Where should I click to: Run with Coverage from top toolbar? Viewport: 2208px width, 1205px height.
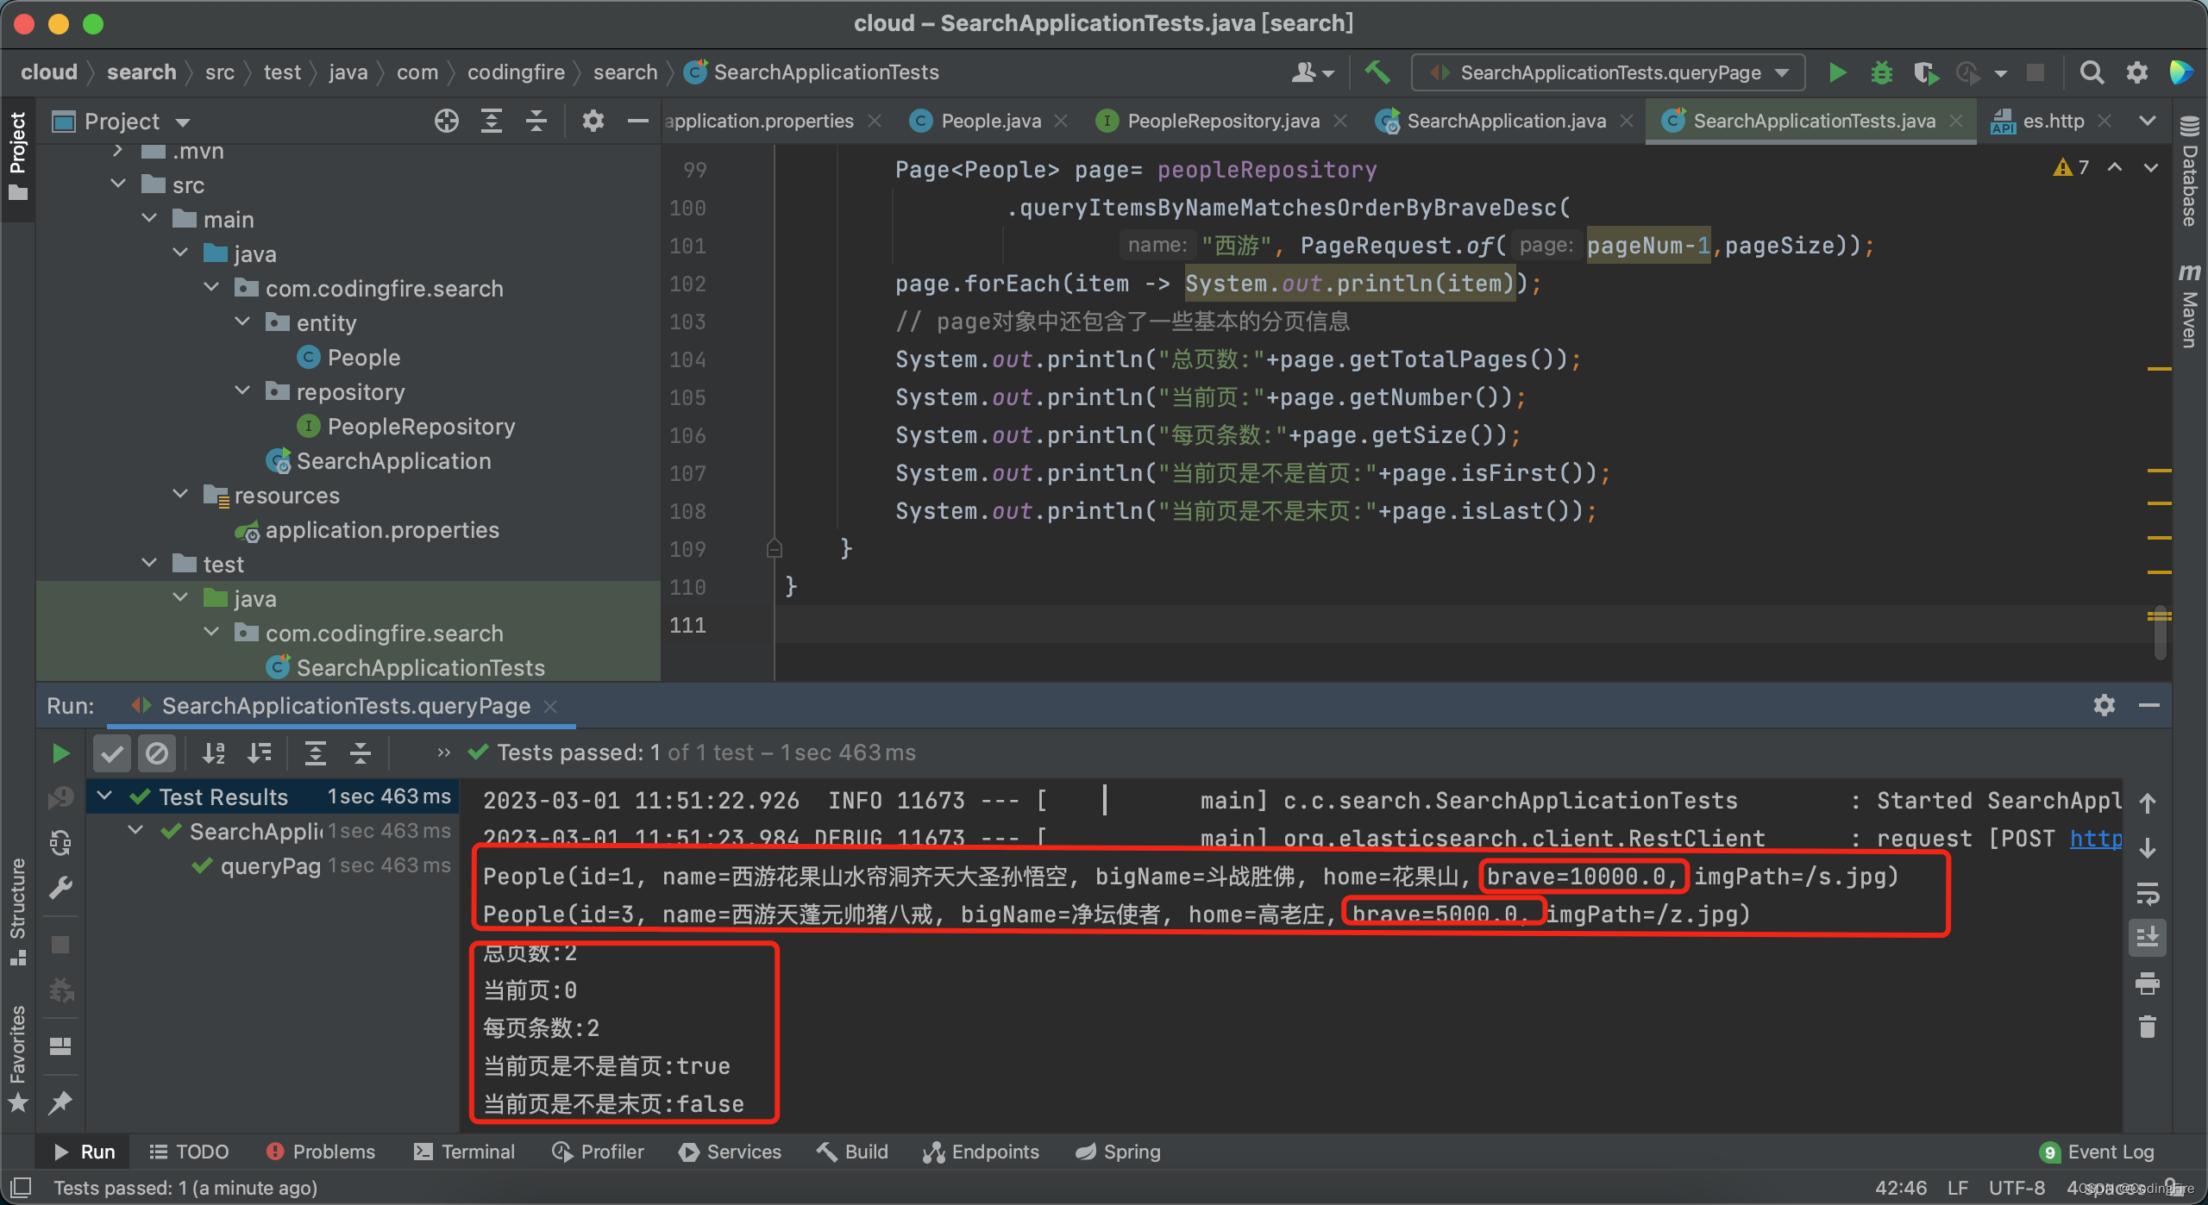[x=1925, y=72]
